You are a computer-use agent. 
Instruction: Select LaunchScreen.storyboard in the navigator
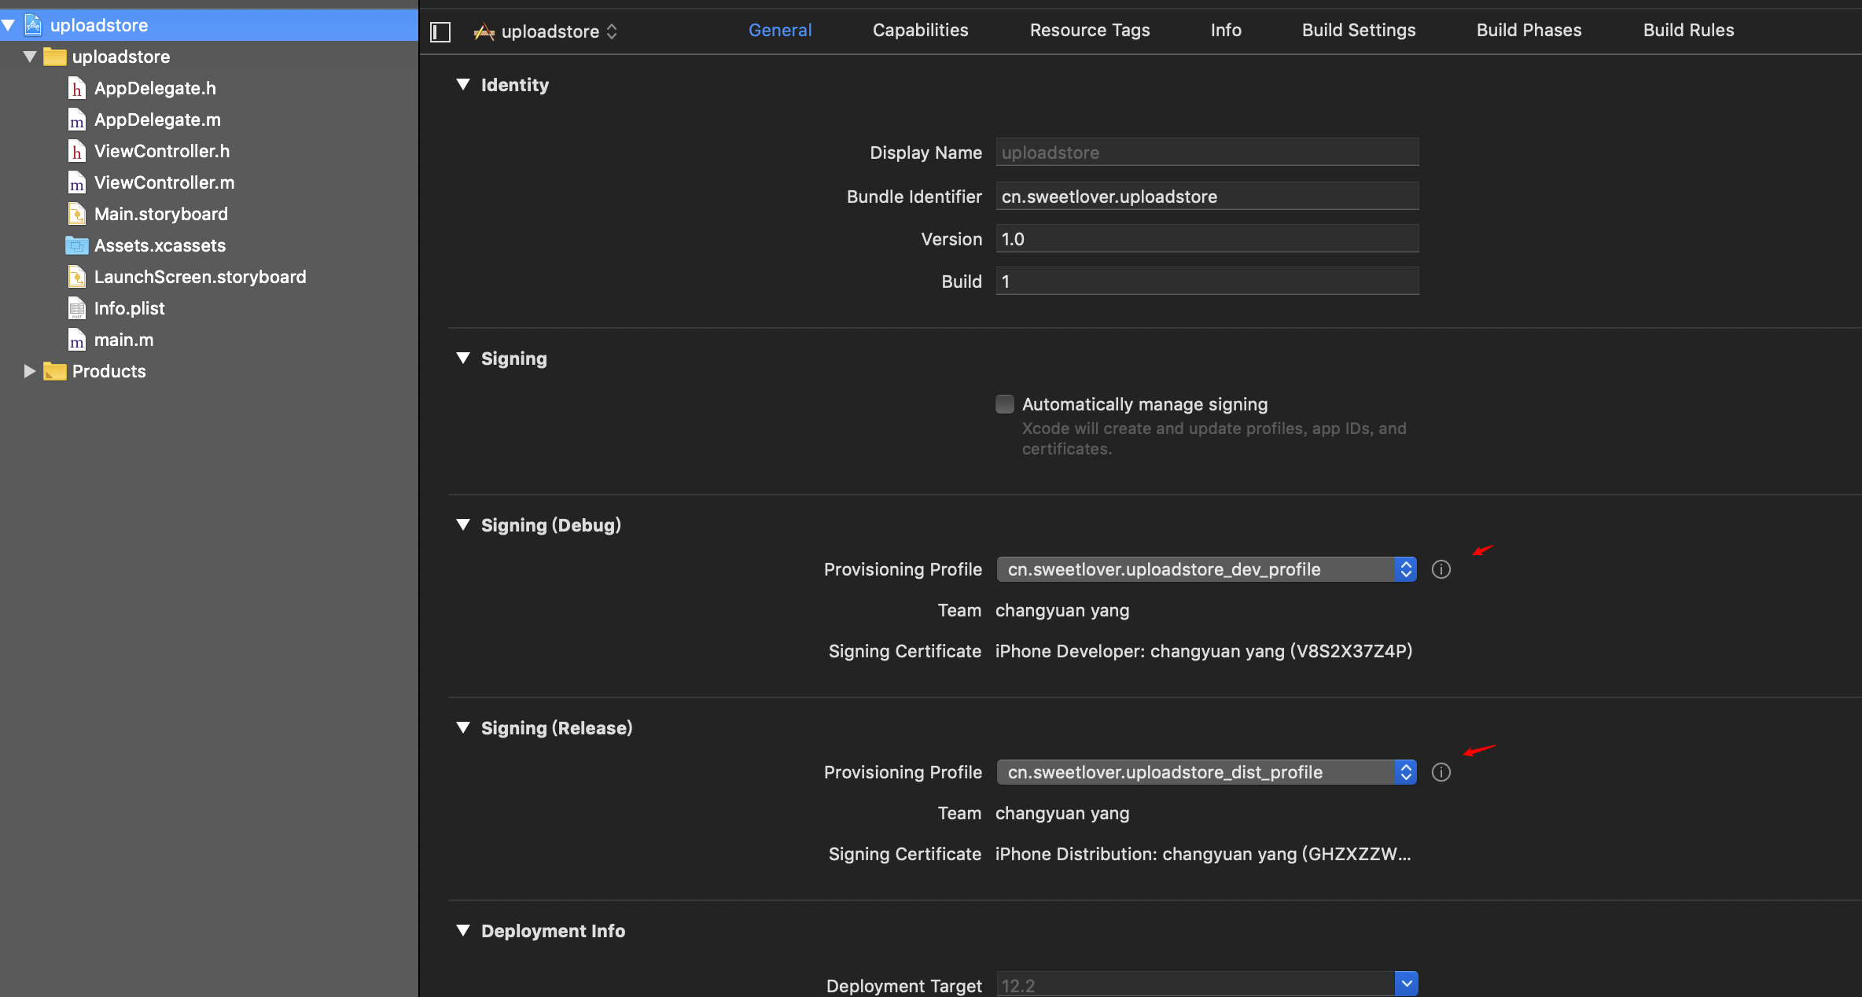(209, 277)
